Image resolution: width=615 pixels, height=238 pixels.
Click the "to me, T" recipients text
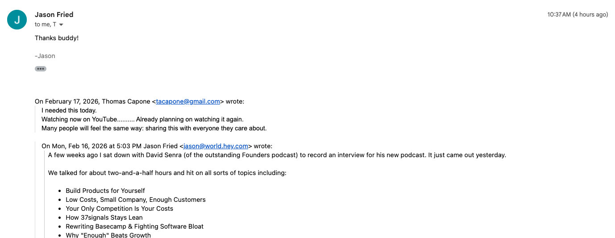46,25
